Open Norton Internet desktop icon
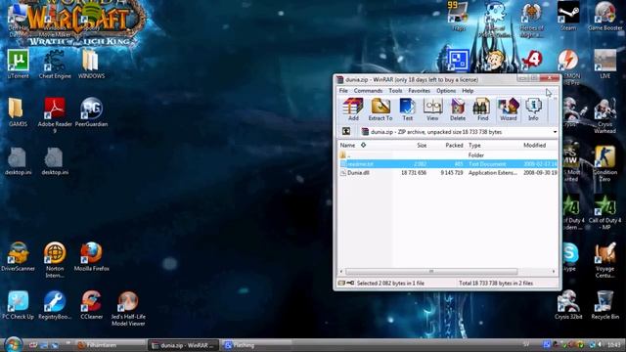This screenshot has height=352, width=626. pos(55,259)
